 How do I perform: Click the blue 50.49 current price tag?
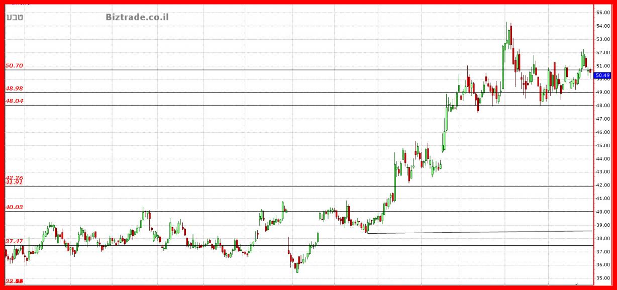[x=602, y=76]
